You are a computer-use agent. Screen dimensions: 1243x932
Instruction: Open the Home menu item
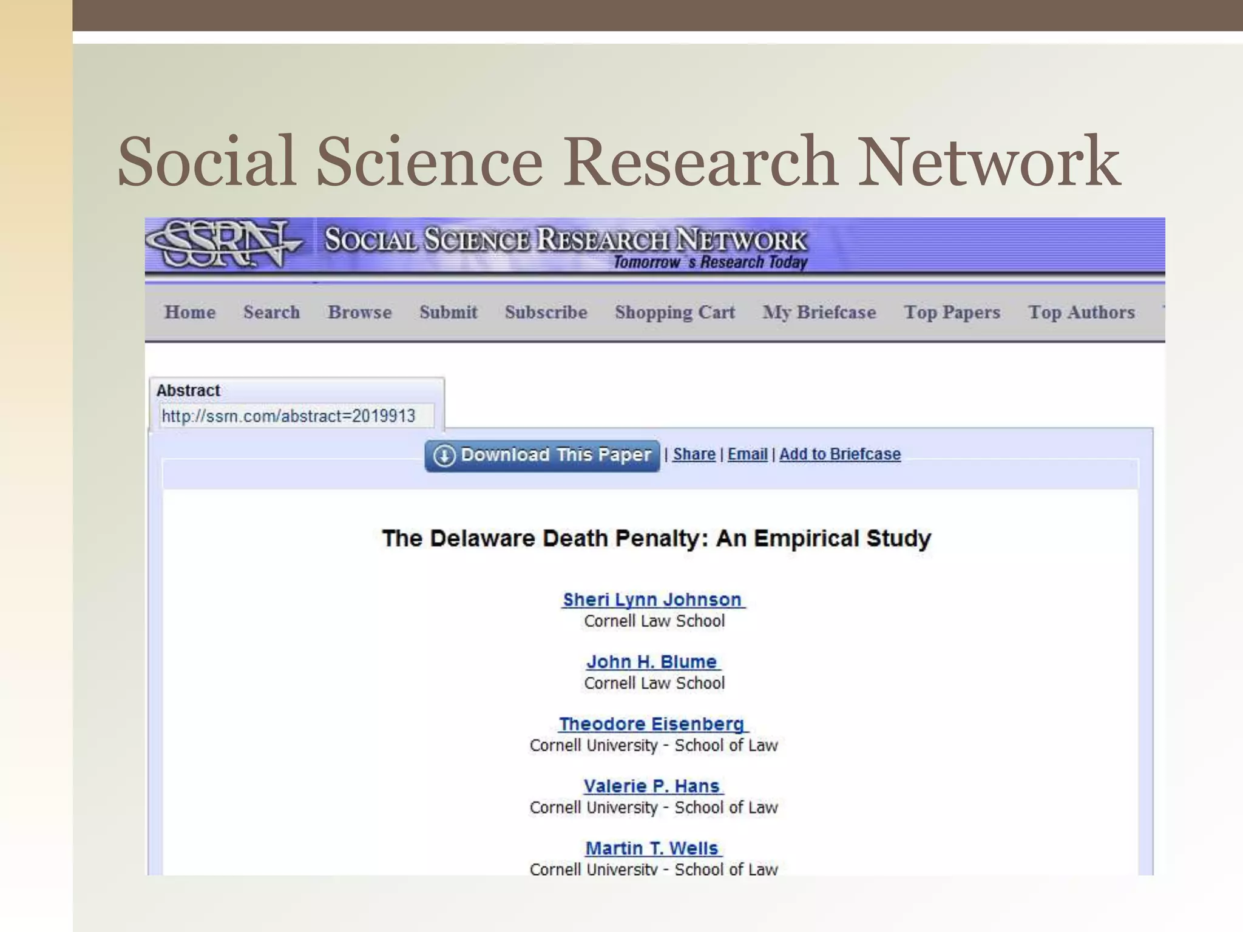[190, 312]
